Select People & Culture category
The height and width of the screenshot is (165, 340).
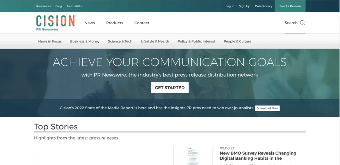coord(237,41)
